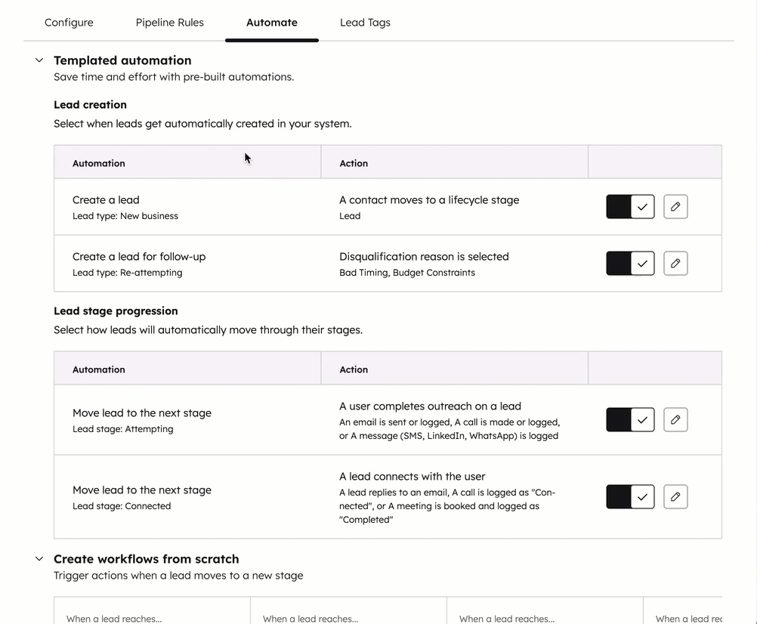Switch to the Configure tab
This screenshot has width=757, height=624.
(69, 23)
